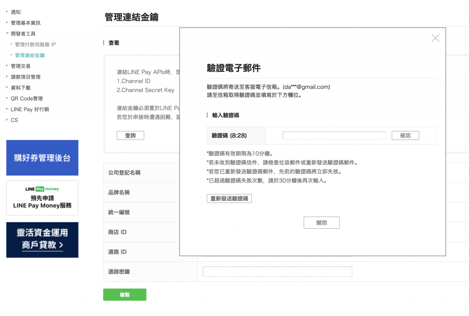Image resolution: width=469 pixels, height=316 pixels.
Task: Click the 公司登記名稱 row label
Action: 124,173
